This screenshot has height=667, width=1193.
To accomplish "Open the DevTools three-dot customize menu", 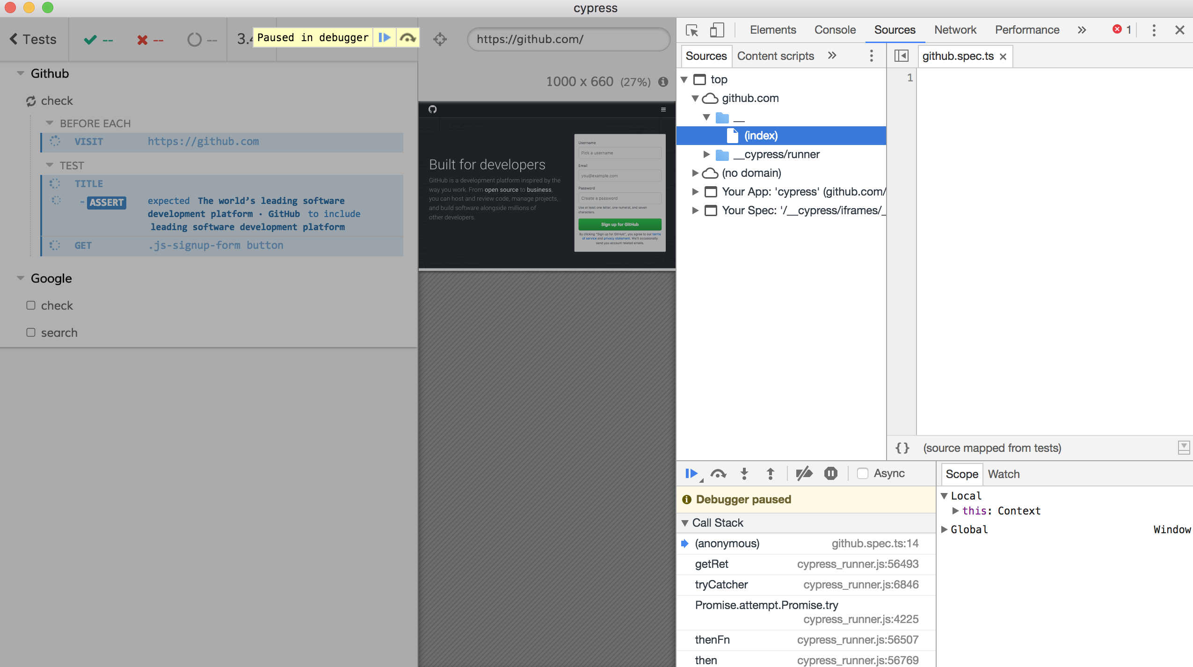I will coord(1154,30).
